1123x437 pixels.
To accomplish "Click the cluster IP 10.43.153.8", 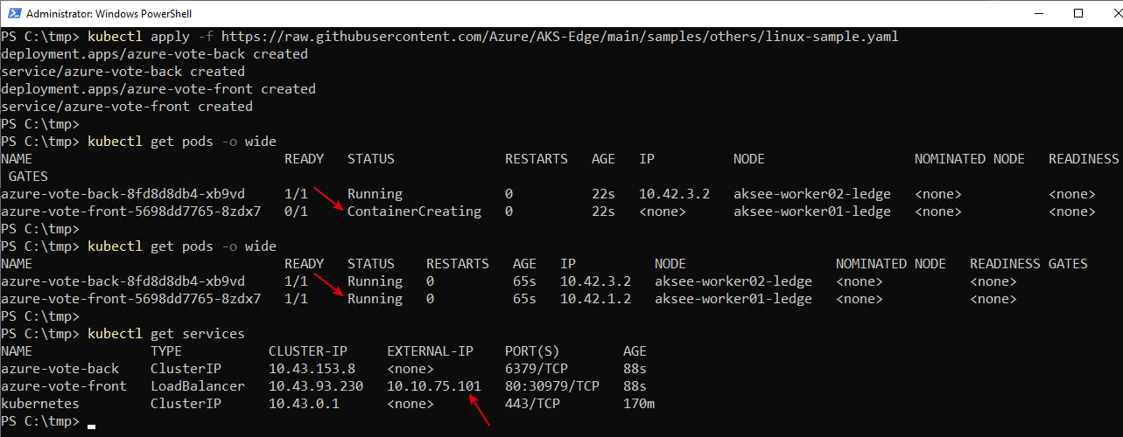I will pos(312,369).
